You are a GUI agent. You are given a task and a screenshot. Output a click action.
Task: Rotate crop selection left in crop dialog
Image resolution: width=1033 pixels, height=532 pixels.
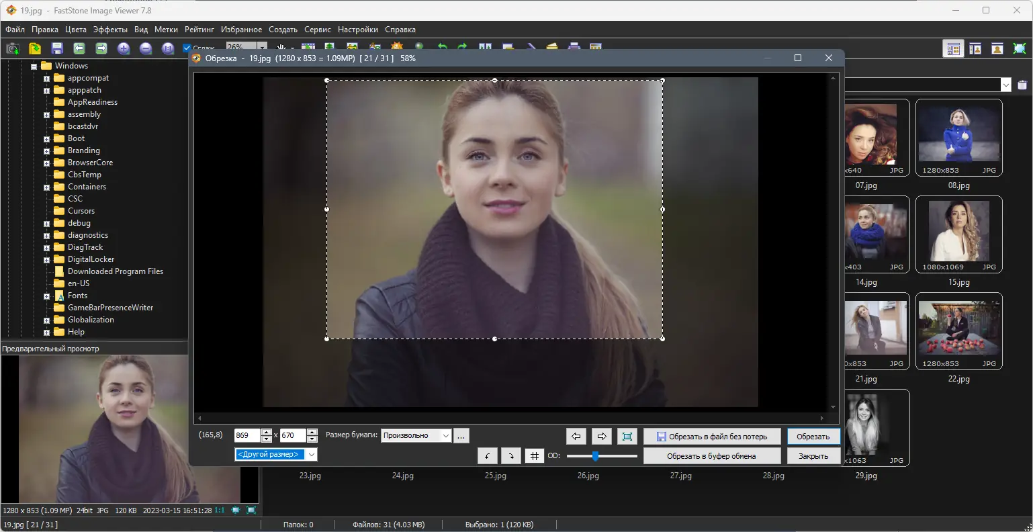[x=488, y=456]
